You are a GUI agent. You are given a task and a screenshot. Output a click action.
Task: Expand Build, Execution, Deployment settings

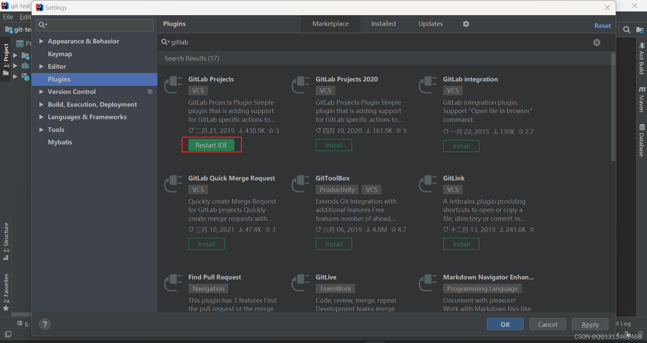[41, 104]
